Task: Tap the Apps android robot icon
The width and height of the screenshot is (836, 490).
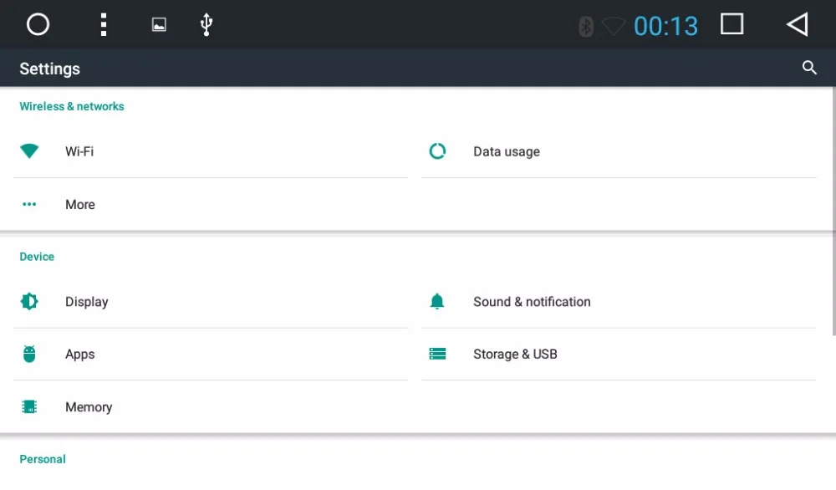Action: (30, 355)
